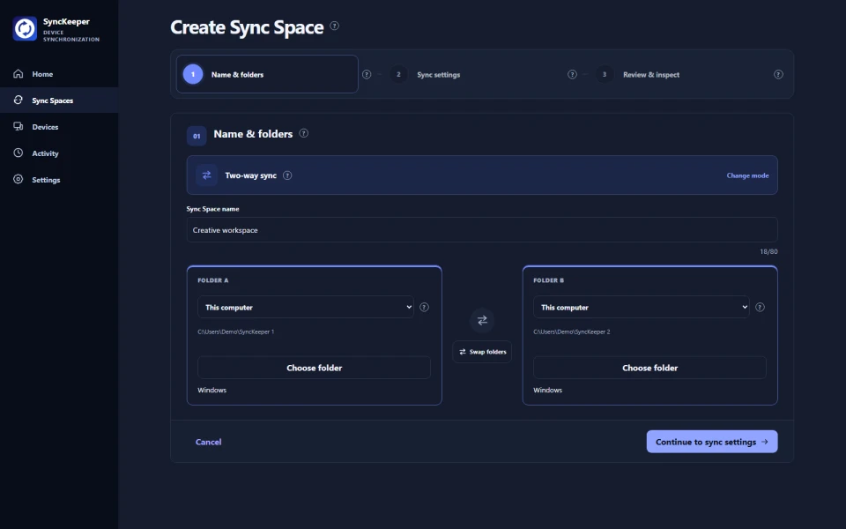Click the Swap folders button
The image size is (846, 529).
482,352
